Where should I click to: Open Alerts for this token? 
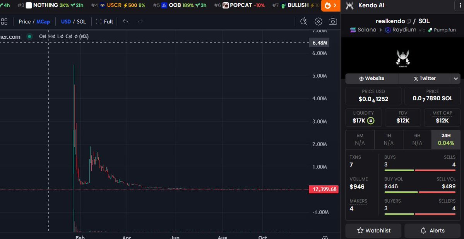point(433,230)
